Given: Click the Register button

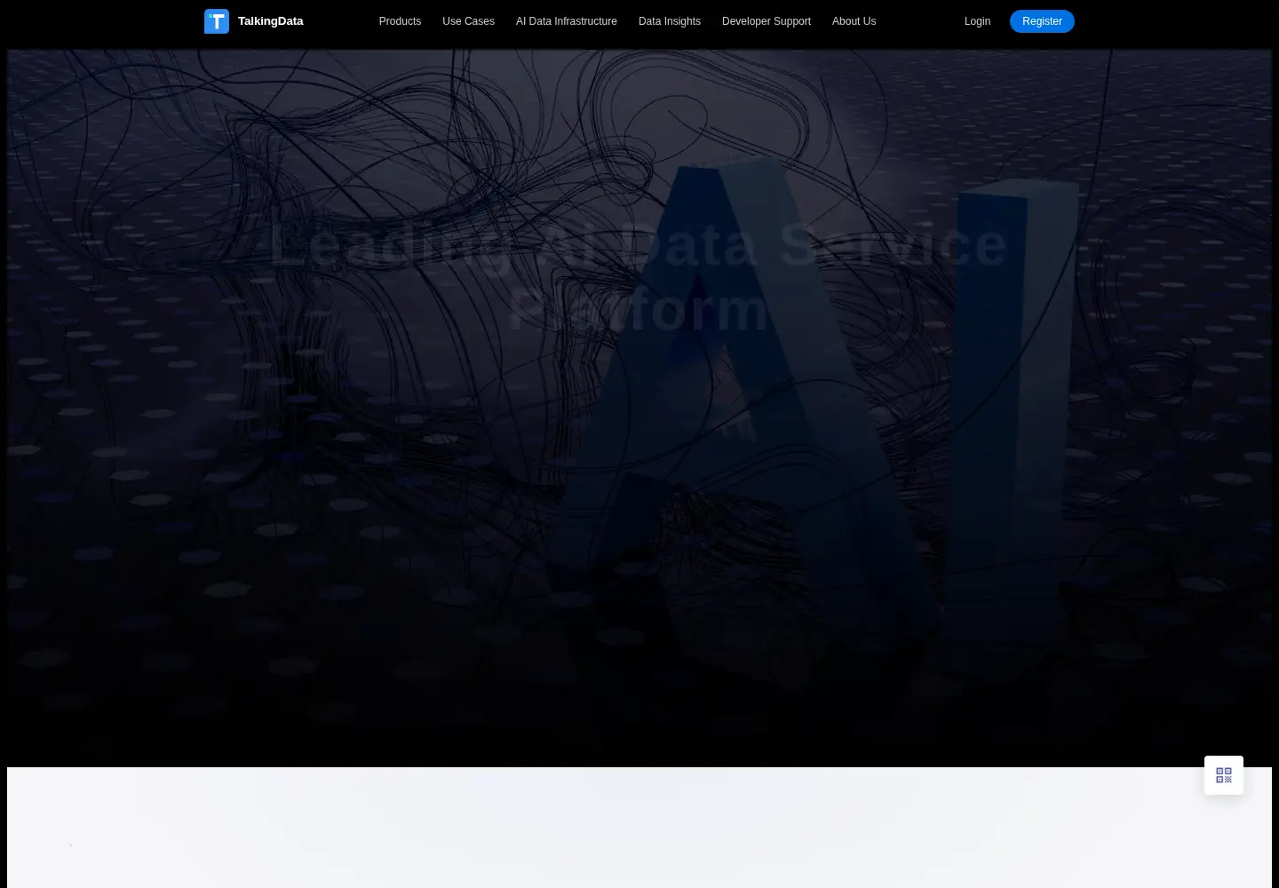Looking at the screenshot, I should tap(1042, 21).
